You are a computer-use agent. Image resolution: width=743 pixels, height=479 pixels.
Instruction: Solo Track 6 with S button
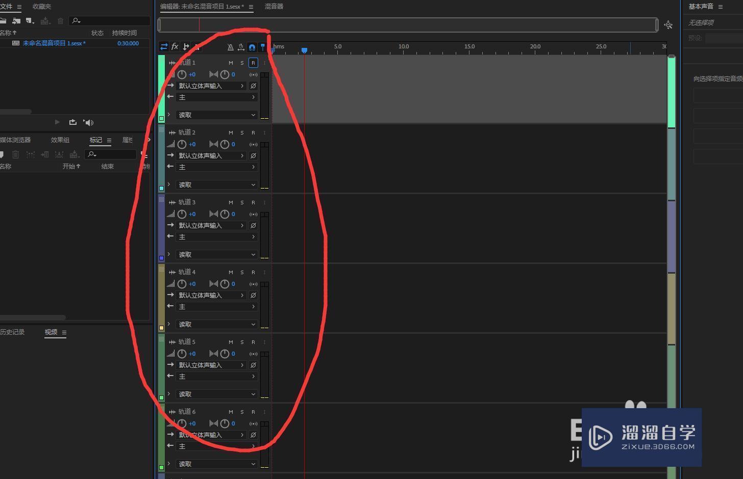(242, 412)
